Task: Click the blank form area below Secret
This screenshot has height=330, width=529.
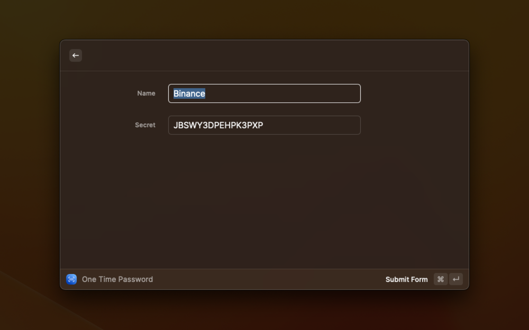Action: click(x=264, y=201)
